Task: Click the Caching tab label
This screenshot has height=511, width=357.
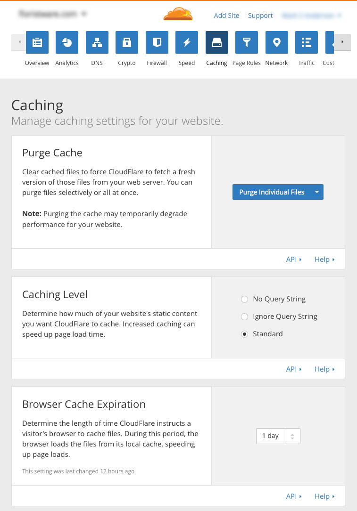Action: click(x=217, y=63)
